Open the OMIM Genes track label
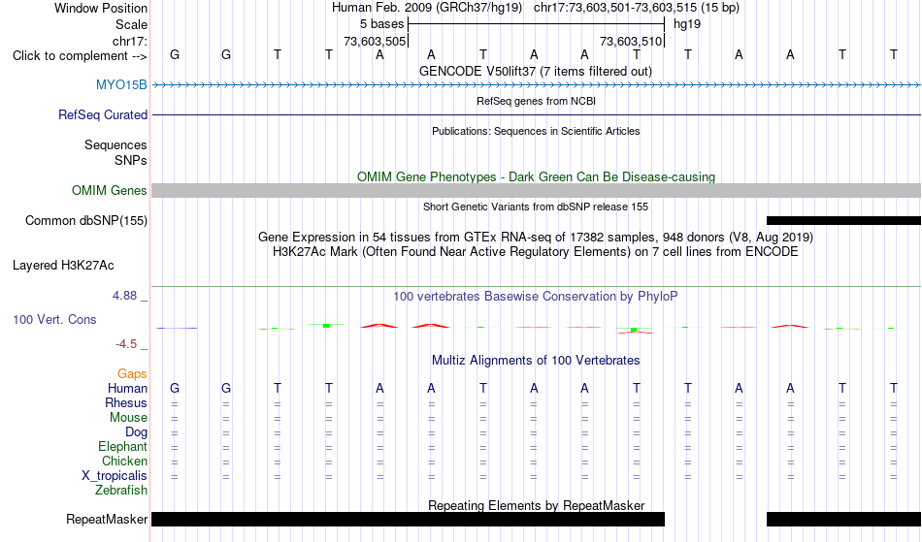This screenshot has height=542, width=922. tap(109, 190)
